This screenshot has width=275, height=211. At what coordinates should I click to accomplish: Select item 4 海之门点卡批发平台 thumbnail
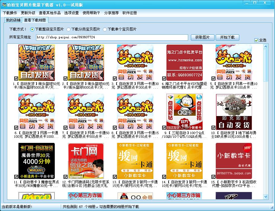pyautogui.click(x=185, y=63)
